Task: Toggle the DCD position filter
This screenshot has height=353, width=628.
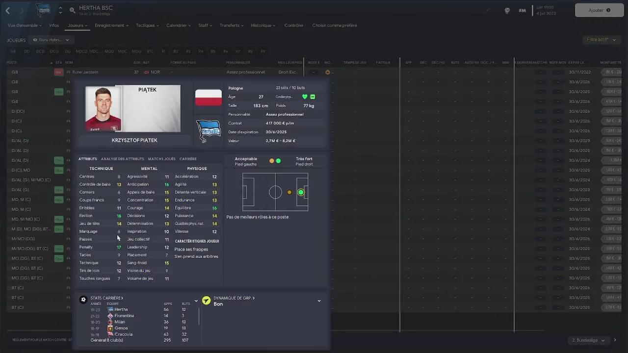Action: click(40, 51)
